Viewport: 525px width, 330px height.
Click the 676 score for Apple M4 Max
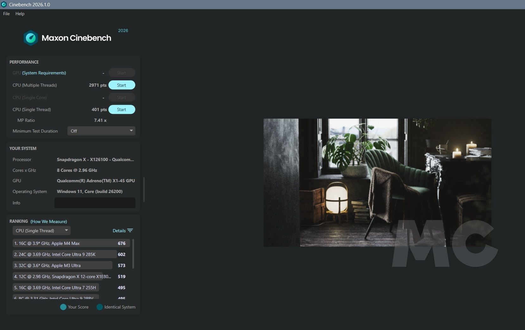click(122, 243)
